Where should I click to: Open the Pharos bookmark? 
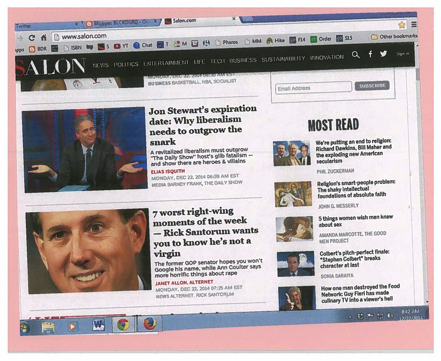coord(227,42)
